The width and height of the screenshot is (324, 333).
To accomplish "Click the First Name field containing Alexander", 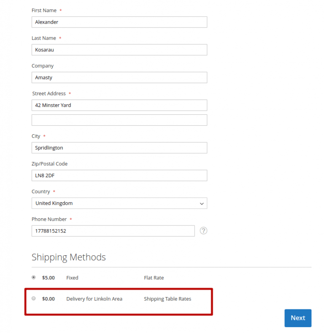I will pyautogui.click(x=119, y=22).
